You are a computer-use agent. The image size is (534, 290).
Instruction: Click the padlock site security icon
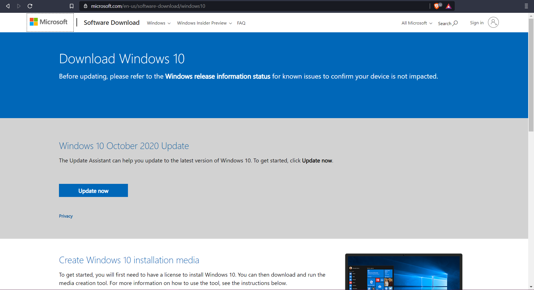(x=86, y=6)
